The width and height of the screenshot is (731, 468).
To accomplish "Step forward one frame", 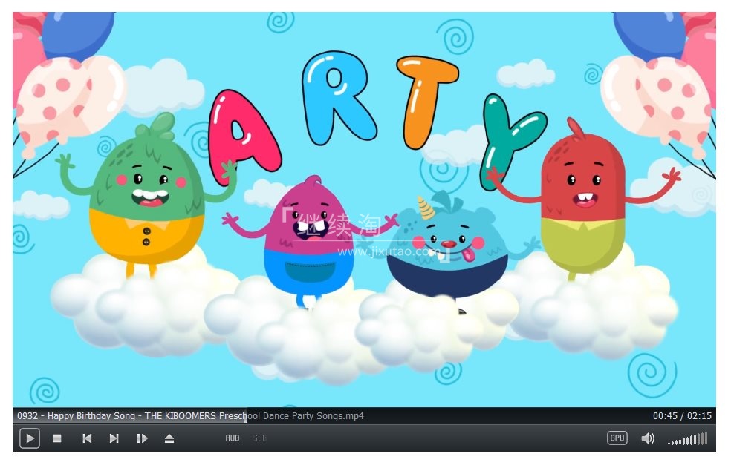I will 142,438.
